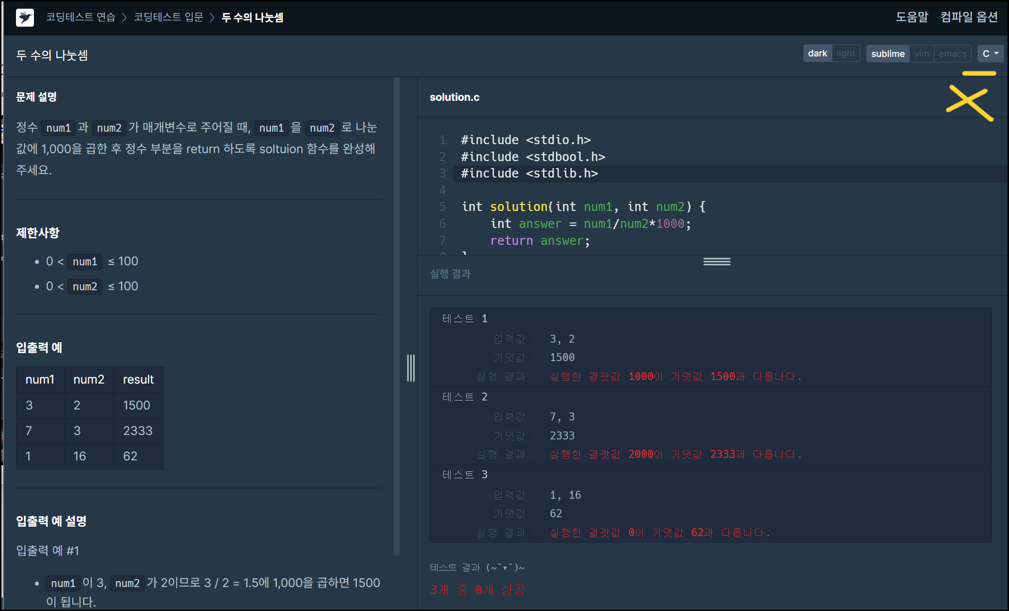Click the Programmers bird logo icon

coord(24,17)
